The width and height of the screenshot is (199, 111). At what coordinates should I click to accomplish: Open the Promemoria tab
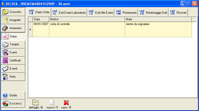[126, 12]
